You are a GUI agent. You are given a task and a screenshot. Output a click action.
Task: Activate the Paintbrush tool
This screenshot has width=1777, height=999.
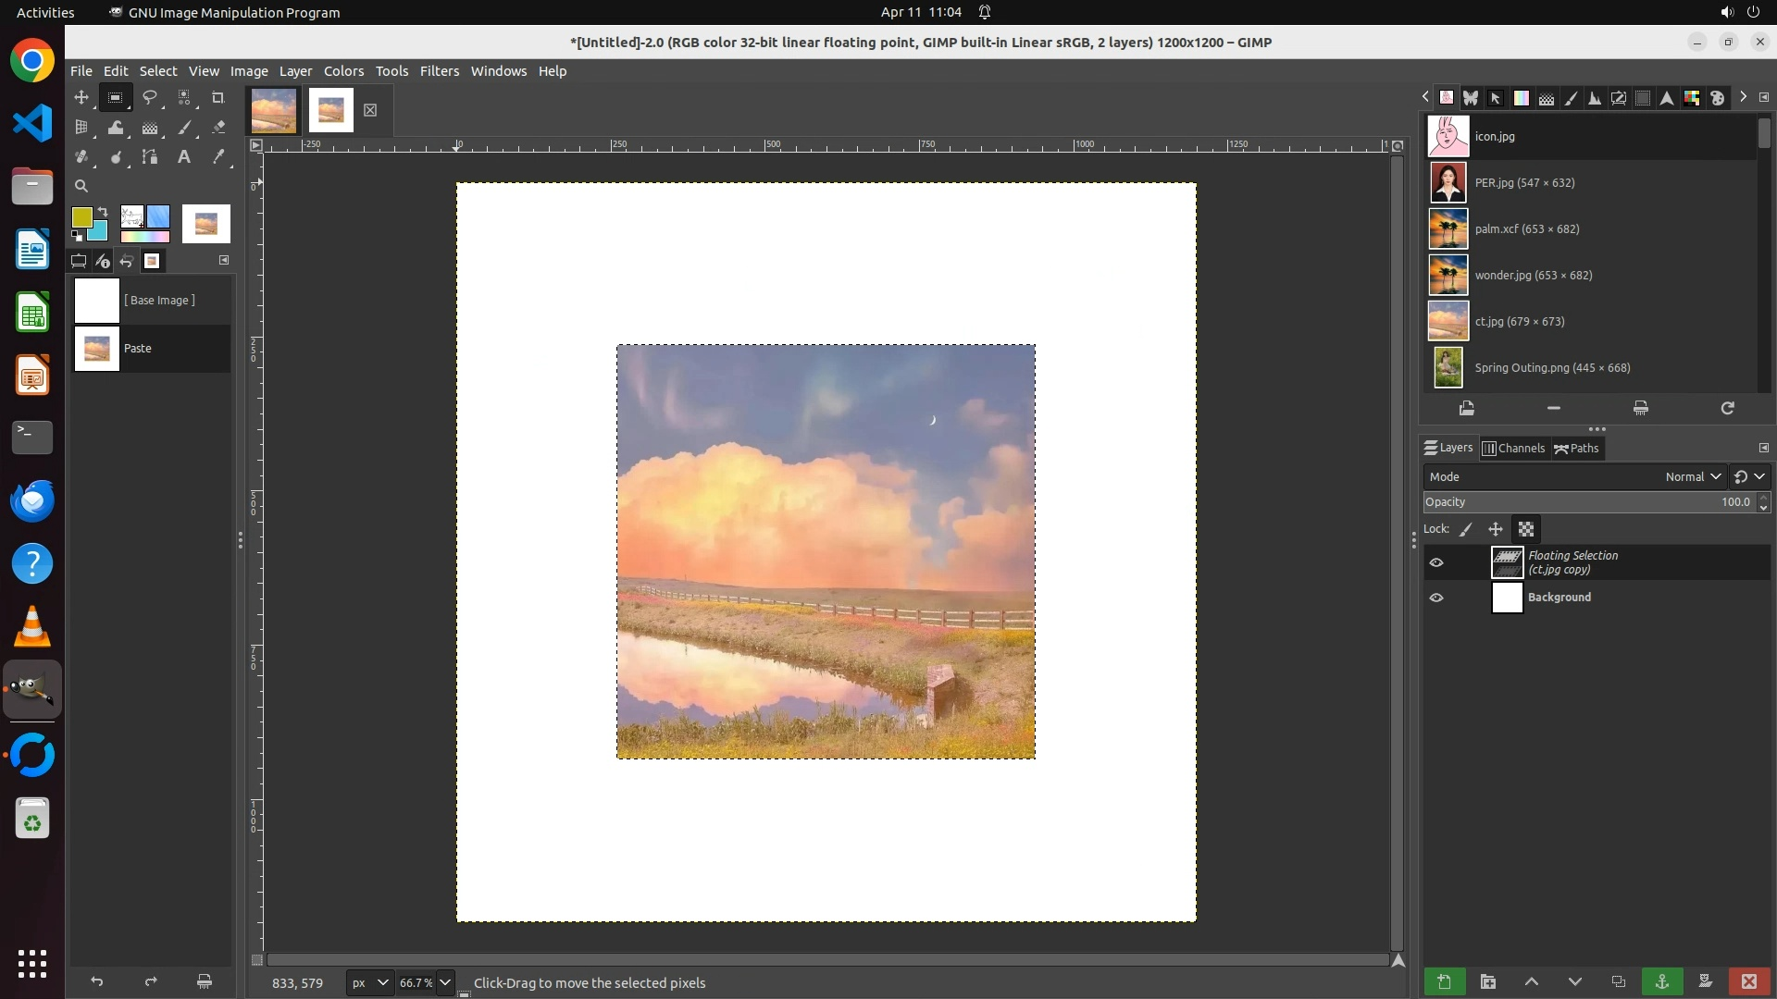pyautogui.click(x=184, y=128)
